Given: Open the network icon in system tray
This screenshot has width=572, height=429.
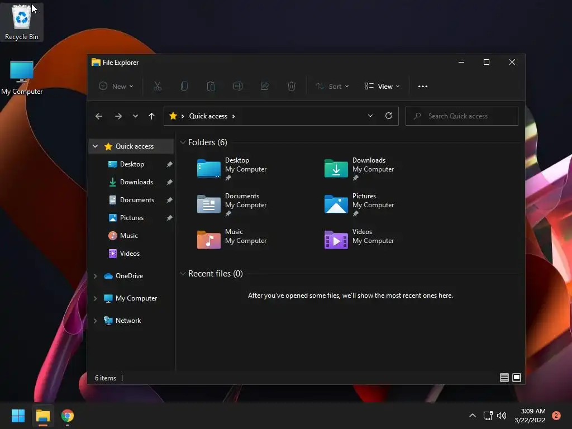Looking at the screenshot, I should click(x=488, y=416).
